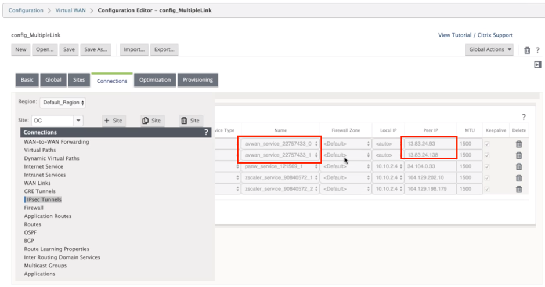Viewport: 545px width, 287px height.
Task: Delete the avwan_service_22757433_0 tunnel row
Action: 518,144
